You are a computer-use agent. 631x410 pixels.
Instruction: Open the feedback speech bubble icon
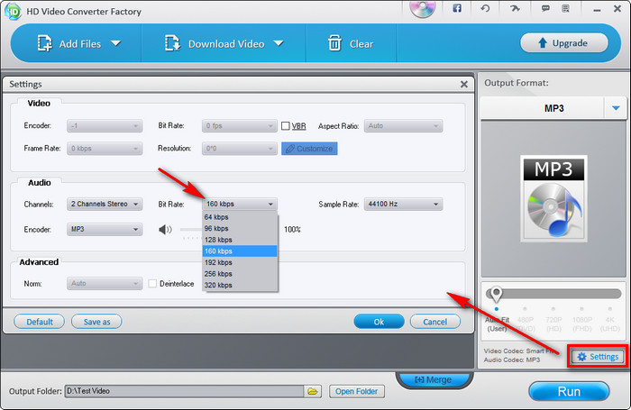pyautogui.click(x=545, y=8)
